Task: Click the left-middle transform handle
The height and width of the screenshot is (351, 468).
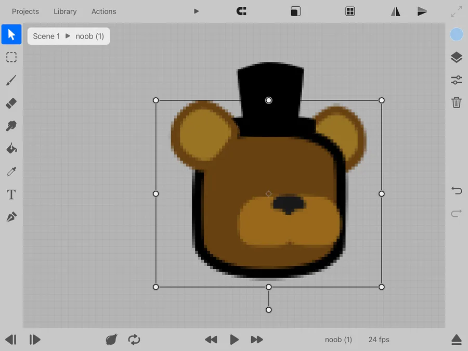Action: tap(156, 194)
